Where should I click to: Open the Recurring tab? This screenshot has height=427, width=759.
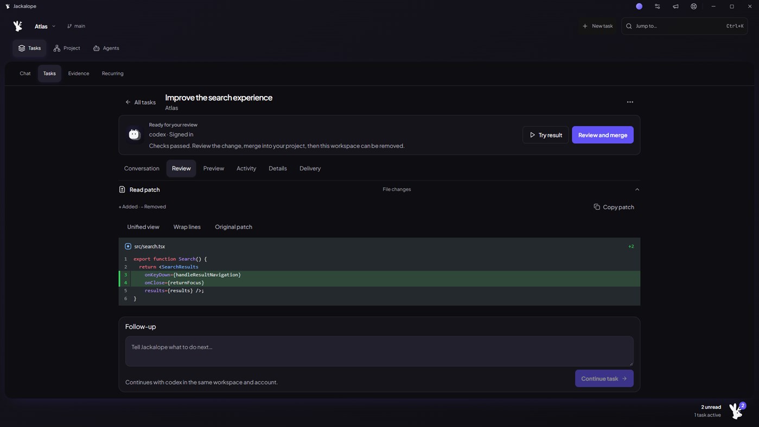tap(112, 73)
